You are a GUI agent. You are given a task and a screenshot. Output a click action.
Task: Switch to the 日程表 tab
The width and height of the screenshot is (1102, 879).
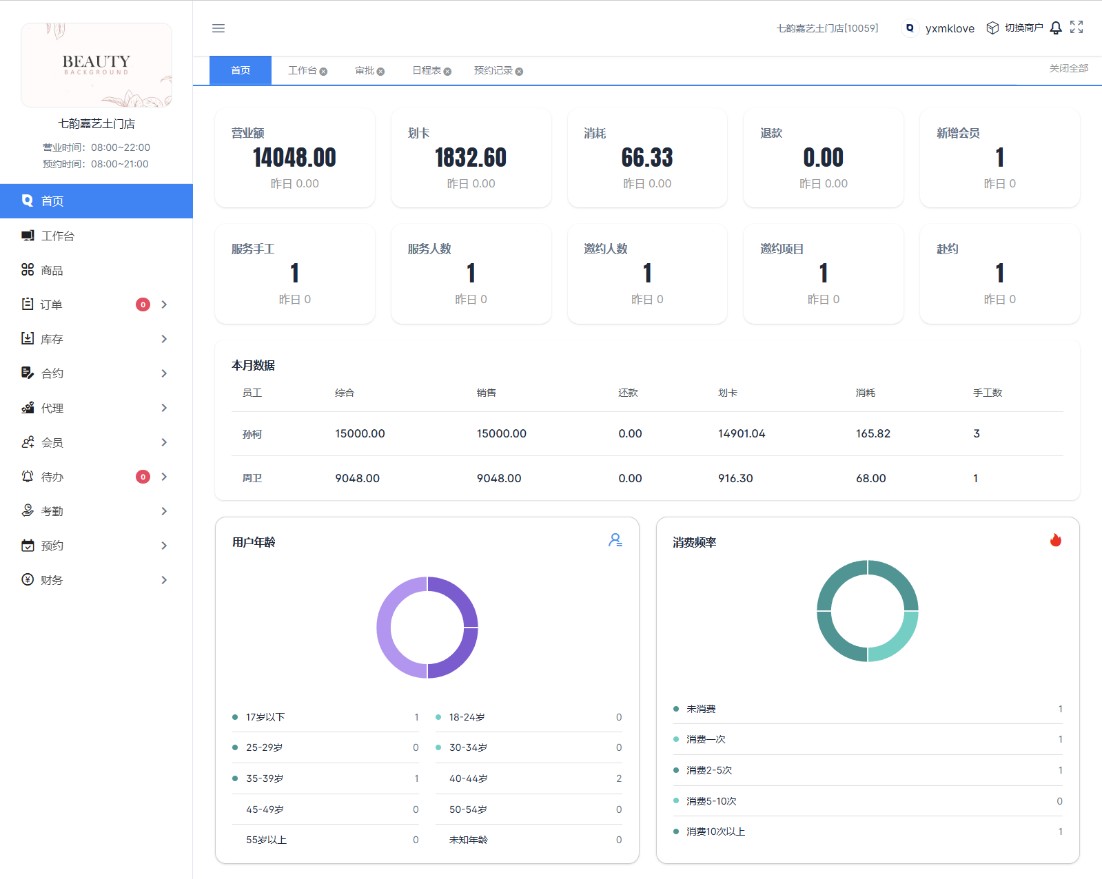pos(426,71)
